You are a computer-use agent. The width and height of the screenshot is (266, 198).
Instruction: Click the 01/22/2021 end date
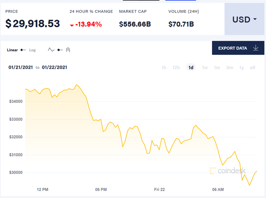(54, 67)
